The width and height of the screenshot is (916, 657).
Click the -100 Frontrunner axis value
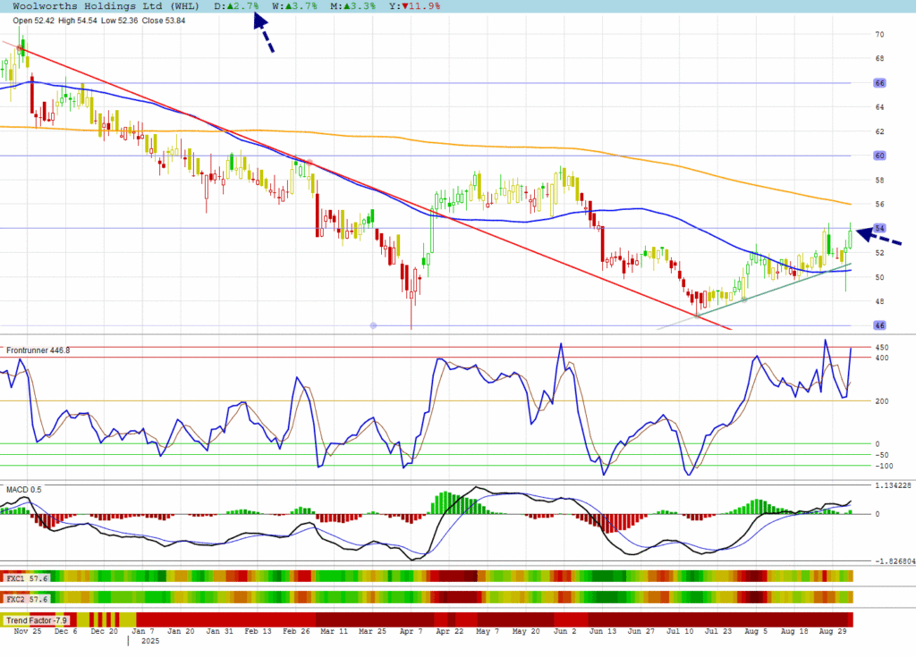click(883, 466)
